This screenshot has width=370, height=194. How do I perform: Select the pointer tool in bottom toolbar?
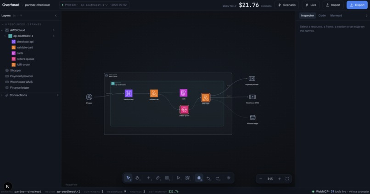pyautogui.click(x=128, y=178)
